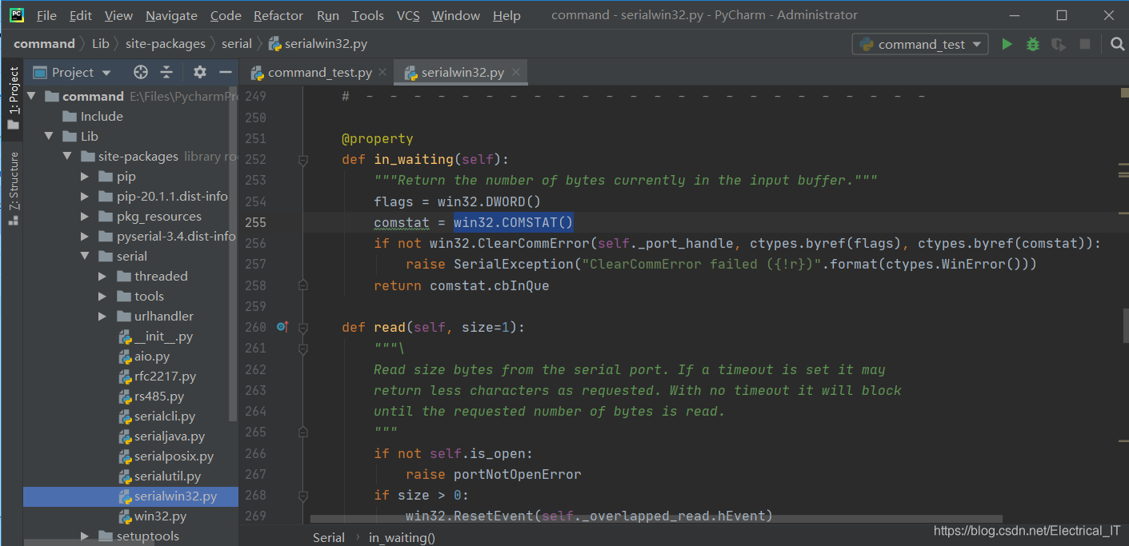Expand the pkg_resources folder

(85, 217)
